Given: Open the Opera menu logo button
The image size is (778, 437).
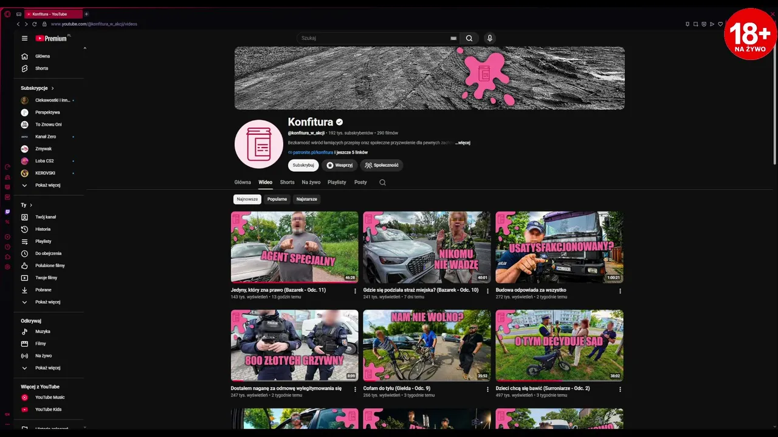Looking at the screenshot, I should coord(7,14).
